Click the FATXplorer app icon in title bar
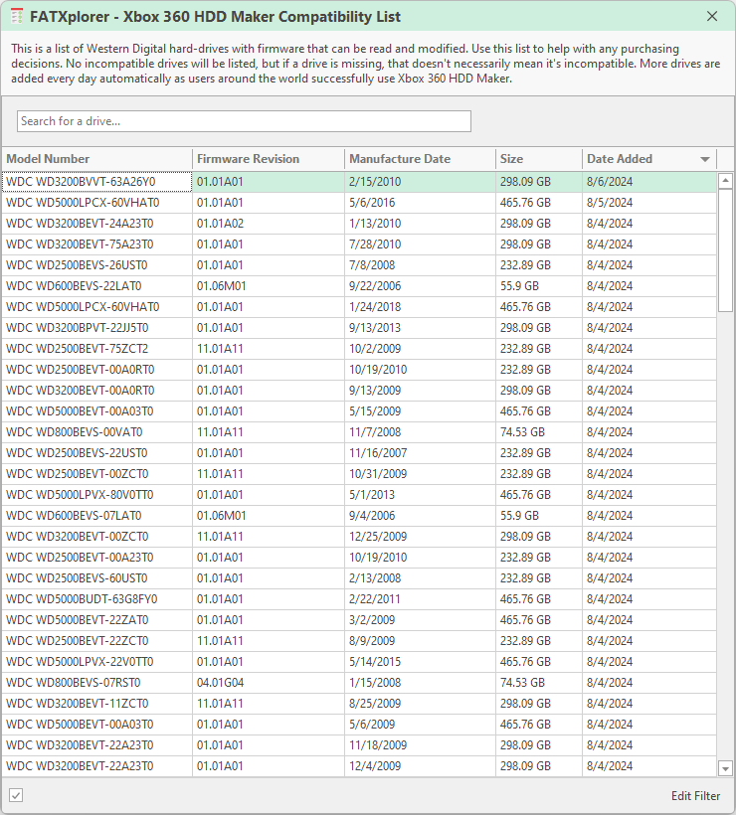736x815 pixels. pos(17,17)
